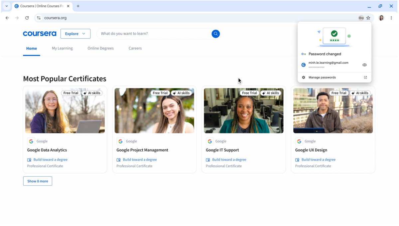Click the Google Data Analytics title
Screen dimensions: 399x226
[x=47, y=150]
